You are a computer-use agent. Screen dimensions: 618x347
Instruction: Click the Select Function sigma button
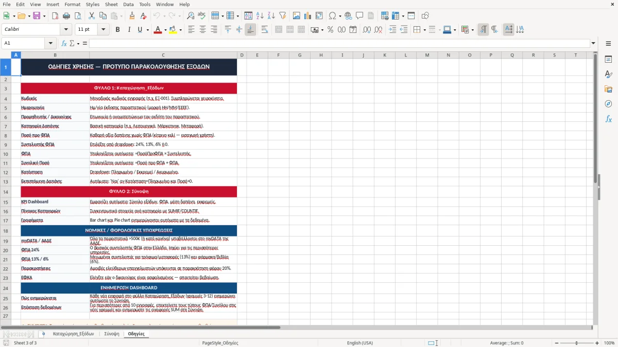72,43
